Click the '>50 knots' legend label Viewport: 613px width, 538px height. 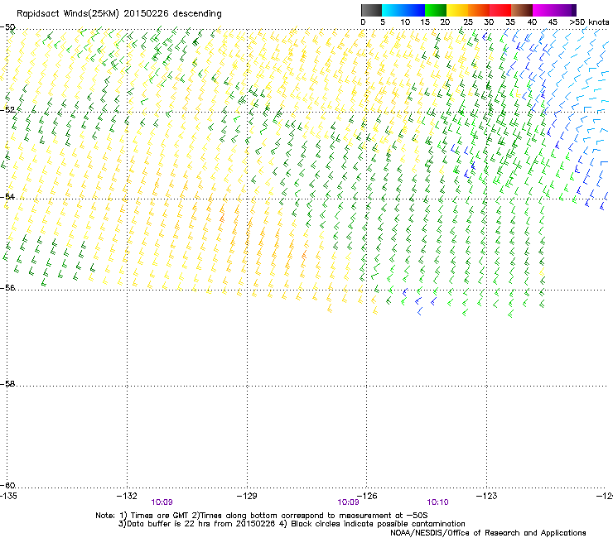pyautogui.click(x=589, y=22)
